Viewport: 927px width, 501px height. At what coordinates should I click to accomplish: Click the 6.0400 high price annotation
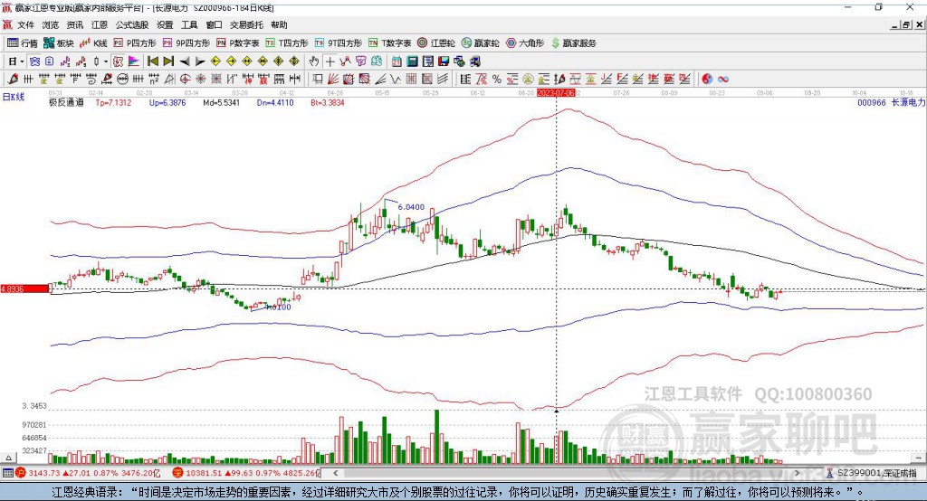tap(411, 207)
